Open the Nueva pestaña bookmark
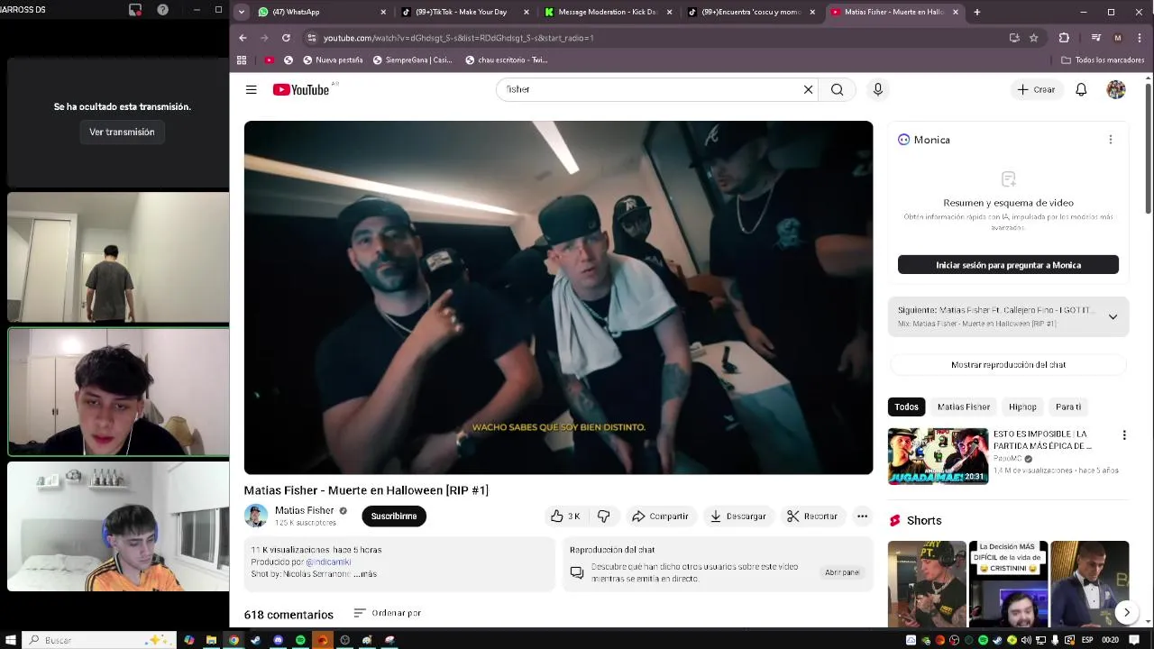The image size is (1154, 649). point(333,59)
